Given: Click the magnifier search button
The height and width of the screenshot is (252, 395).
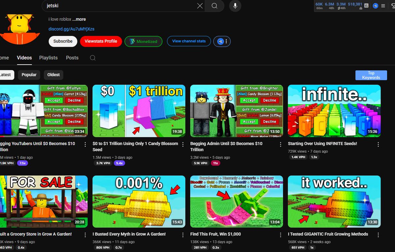Looking at the screenshot, I should (215, 6).
